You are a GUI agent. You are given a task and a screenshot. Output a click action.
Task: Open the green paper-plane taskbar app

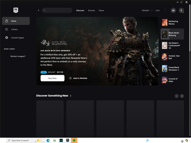(x=74, y=140)
